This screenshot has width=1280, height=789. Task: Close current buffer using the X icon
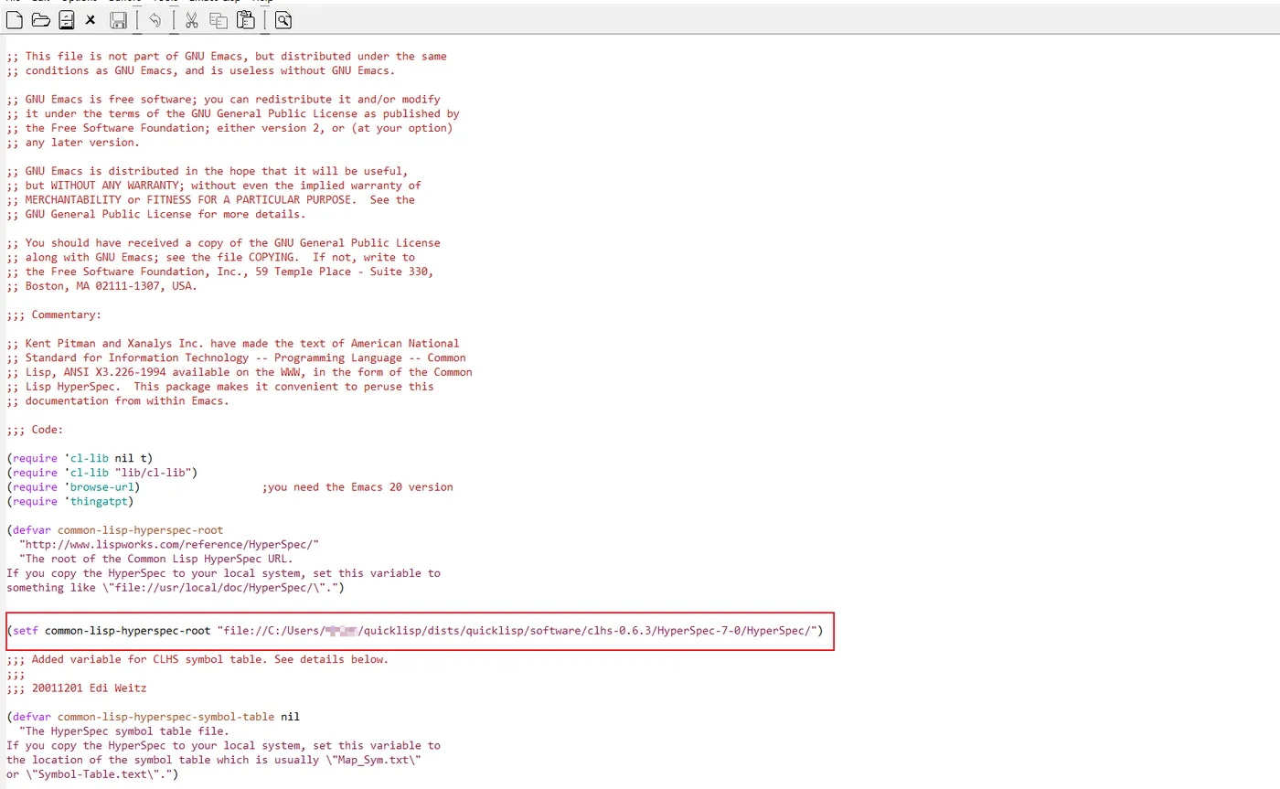[91, 19]
